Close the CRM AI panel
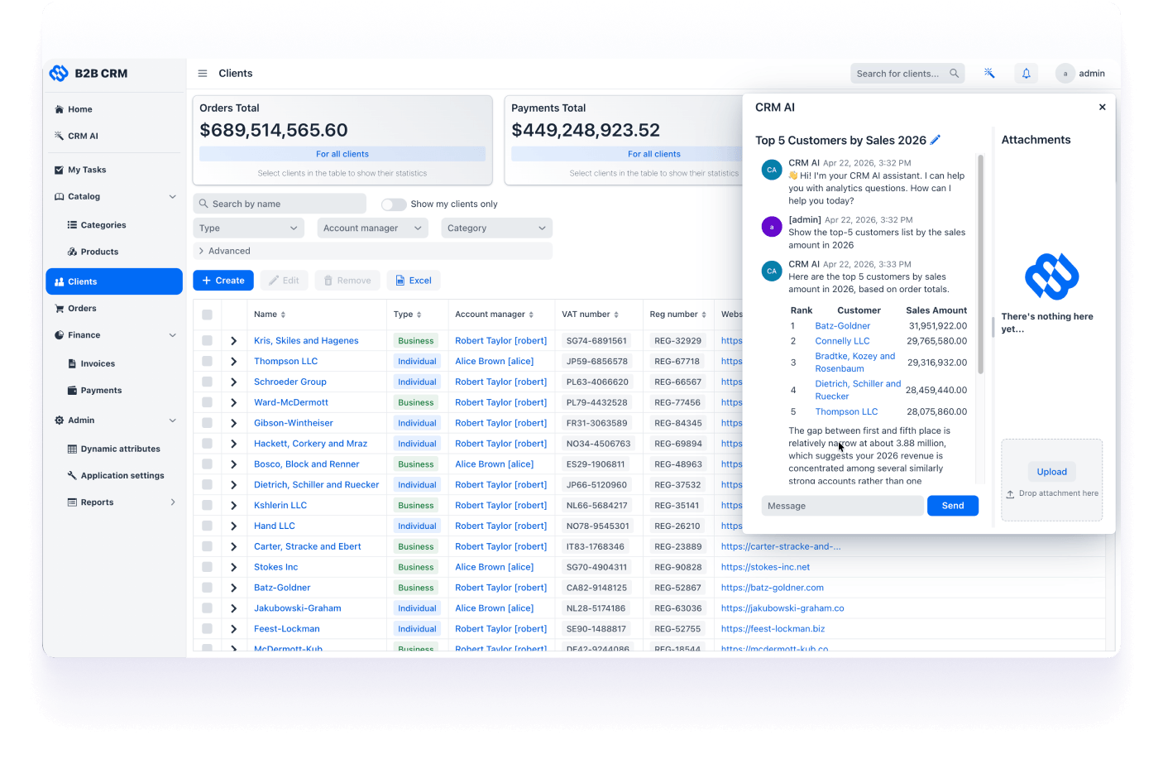The height and width of the screenshot is (764, 1163). [1102, 107]
